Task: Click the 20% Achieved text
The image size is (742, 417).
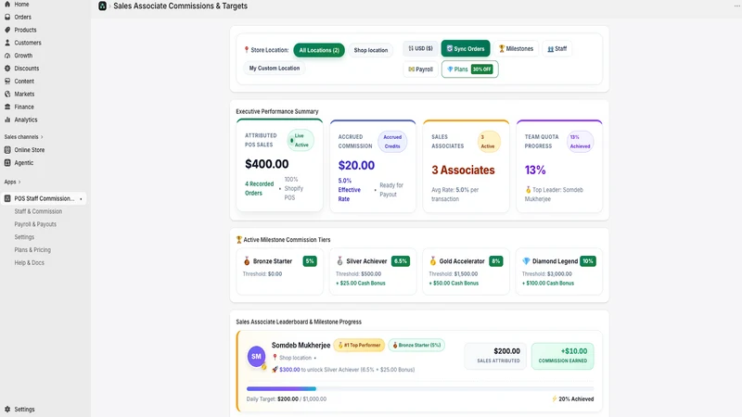Action: tap(576, 399)
